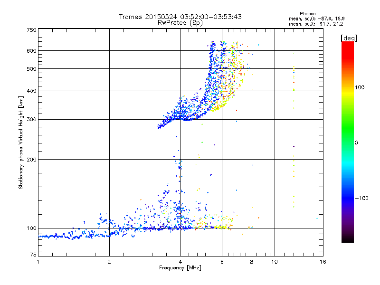Click the x-axis tick label '8'
Screen dimensions: 380x285
pyautogui.click(x=252, y=262)
